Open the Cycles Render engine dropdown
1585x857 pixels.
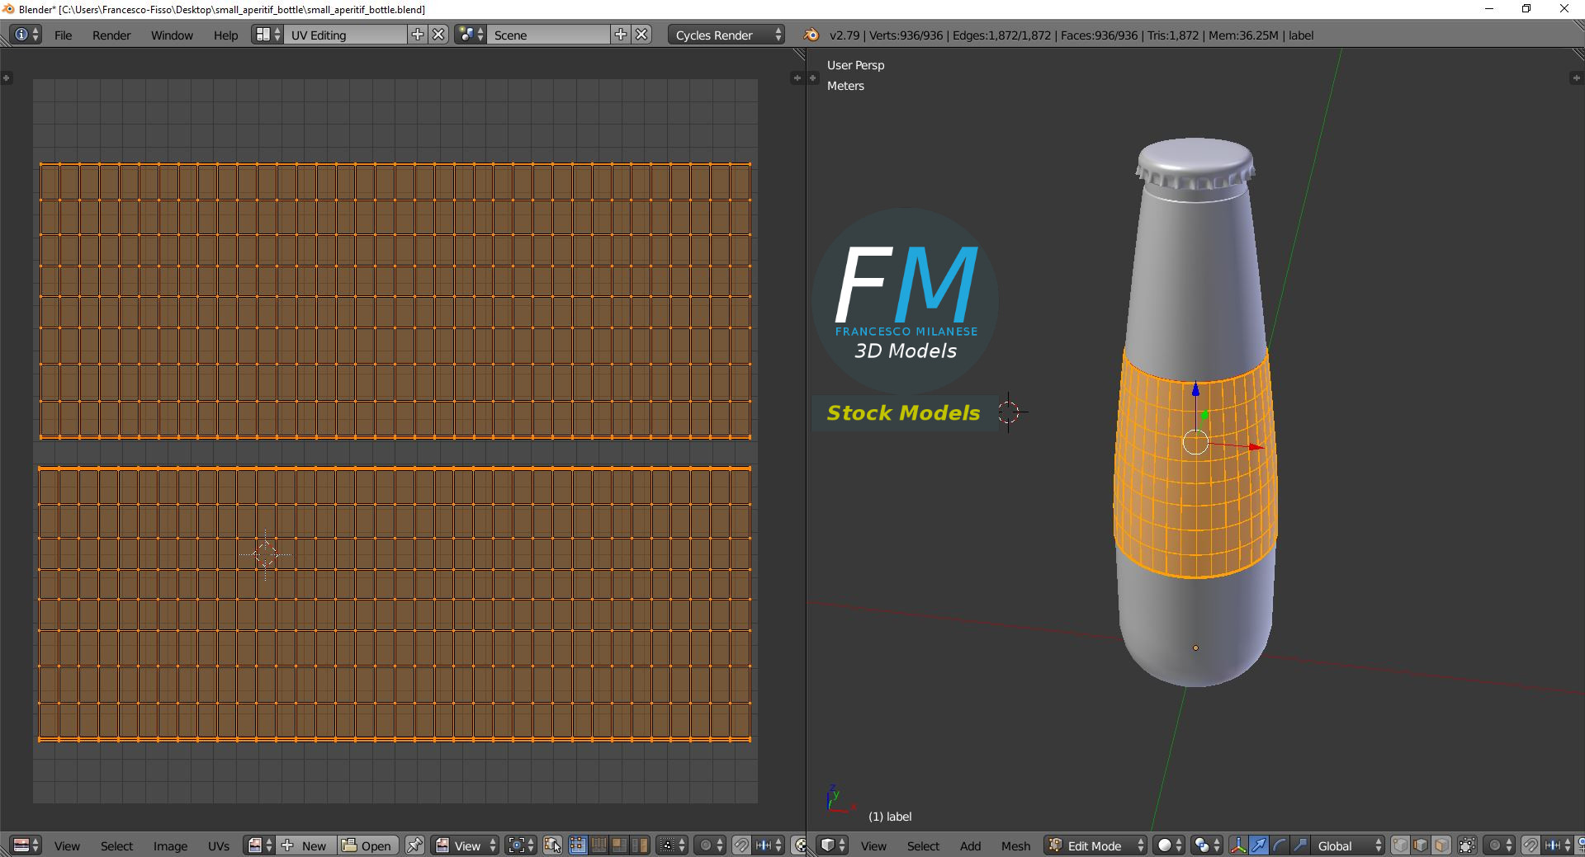[x=726, y=35]
